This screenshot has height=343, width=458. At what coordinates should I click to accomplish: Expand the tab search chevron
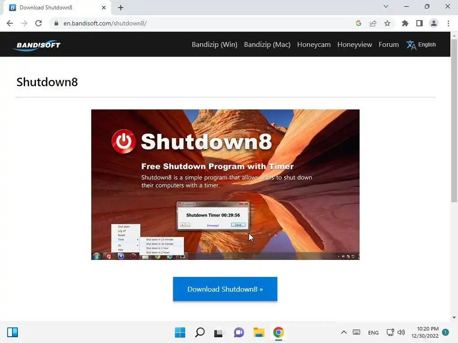pos(386,6)
